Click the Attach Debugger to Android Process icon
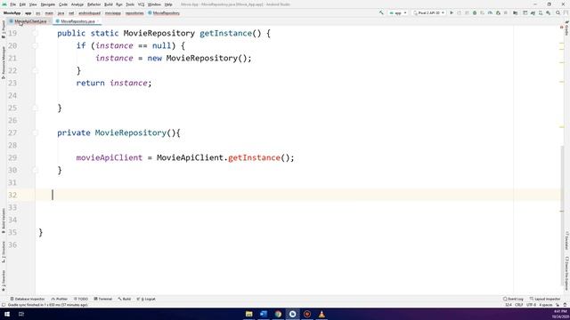 (498, 12)
